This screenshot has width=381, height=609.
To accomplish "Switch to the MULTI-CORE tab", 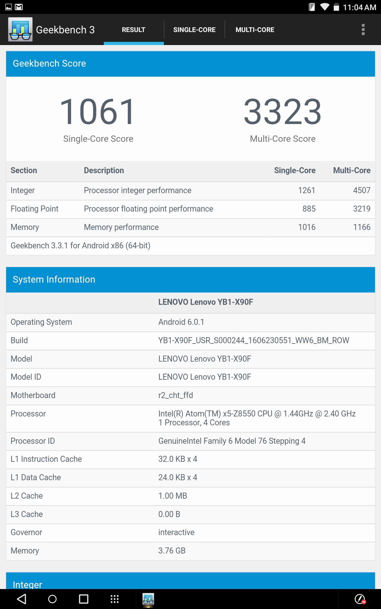I will (255, 29).
